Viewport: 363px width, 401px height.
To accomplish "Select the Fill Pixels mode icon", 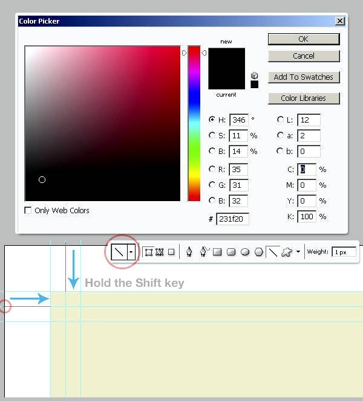I will tap(171, 252).
